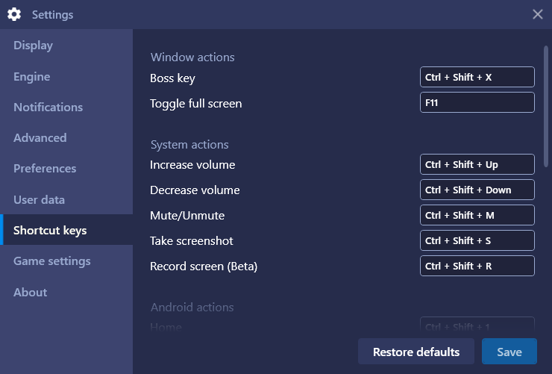Click the Toggle full screen F11 field

point(477,102)
